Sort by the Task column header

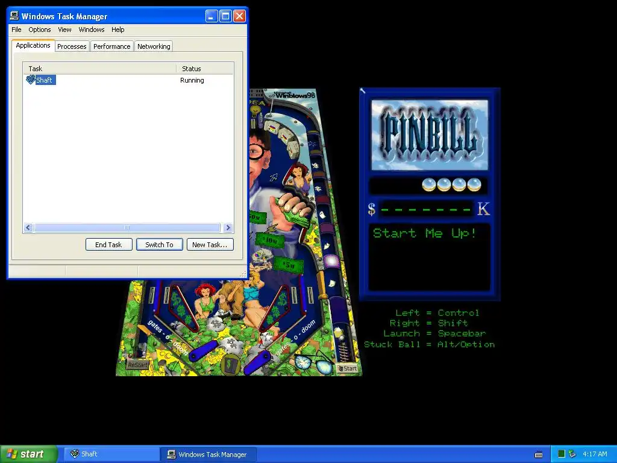pos(99,69)
